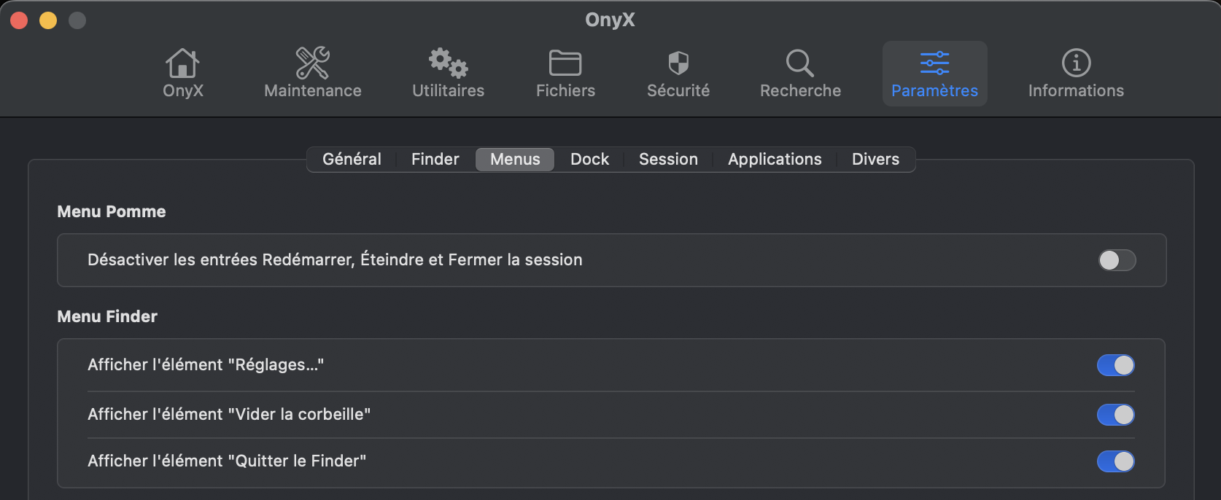Toggle off Afficher l'élément "Réglages..."
This screenshot has width=1221, height=500.
1116,365
